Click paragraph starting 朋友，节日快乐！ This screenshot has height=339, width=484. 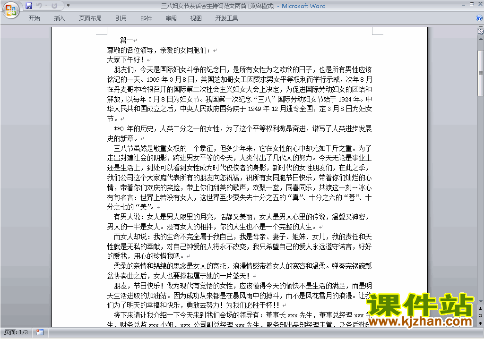tap(239, 295)
